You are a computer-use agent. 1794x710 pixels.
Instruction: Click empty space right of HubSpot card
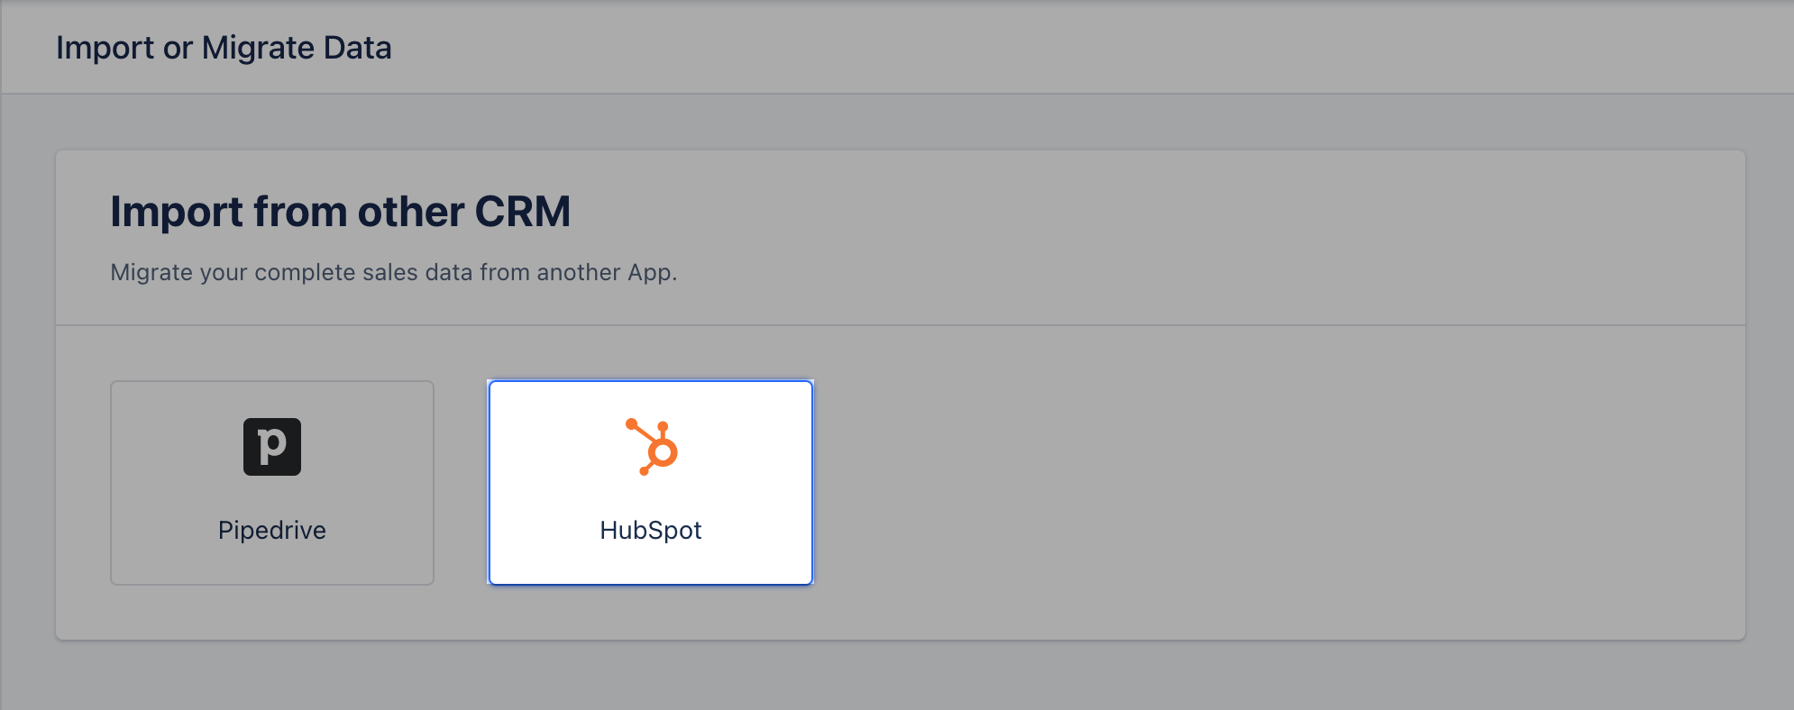(x=1262, y=483)
